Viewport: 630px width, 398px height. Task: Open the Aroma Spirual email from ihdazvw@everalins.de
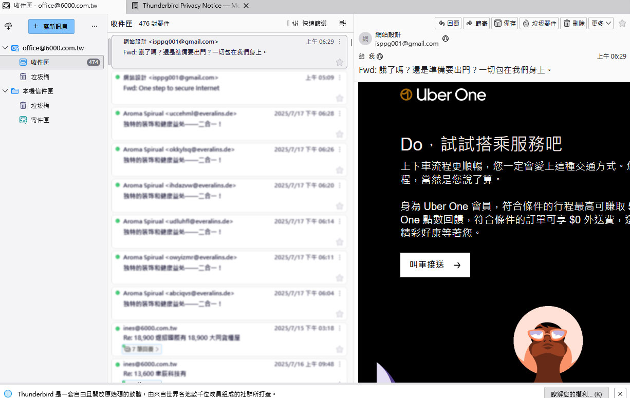pos(229,196)
